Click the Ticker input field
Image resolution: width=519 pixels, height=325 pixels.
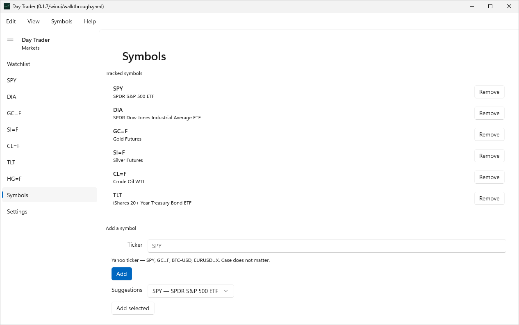point(327,246)
